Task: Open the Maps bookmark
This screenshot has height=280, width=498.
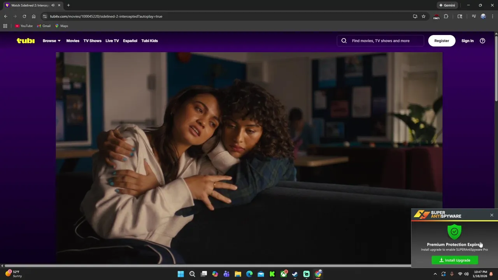Action: (x=61, y=26)
